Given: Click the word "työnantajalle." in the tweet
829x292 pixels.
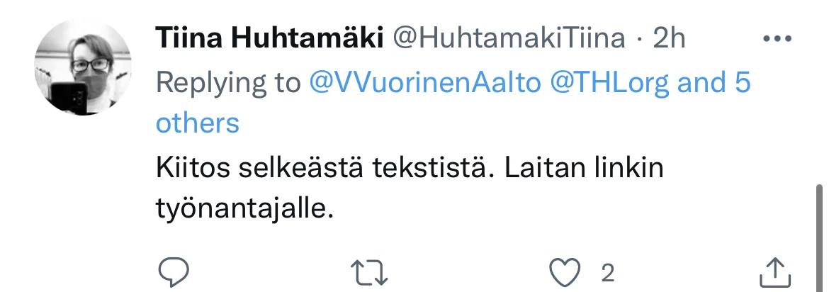Looking at the screenshot, I should pyautogui.click(x=244, y=210).
